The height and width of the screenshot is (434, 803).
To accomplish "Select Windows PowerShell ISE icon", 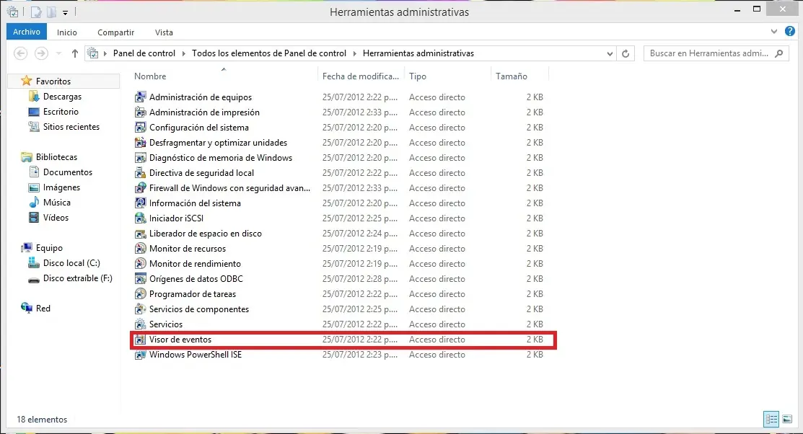I will pyautogui.click(x=140, y=355).
